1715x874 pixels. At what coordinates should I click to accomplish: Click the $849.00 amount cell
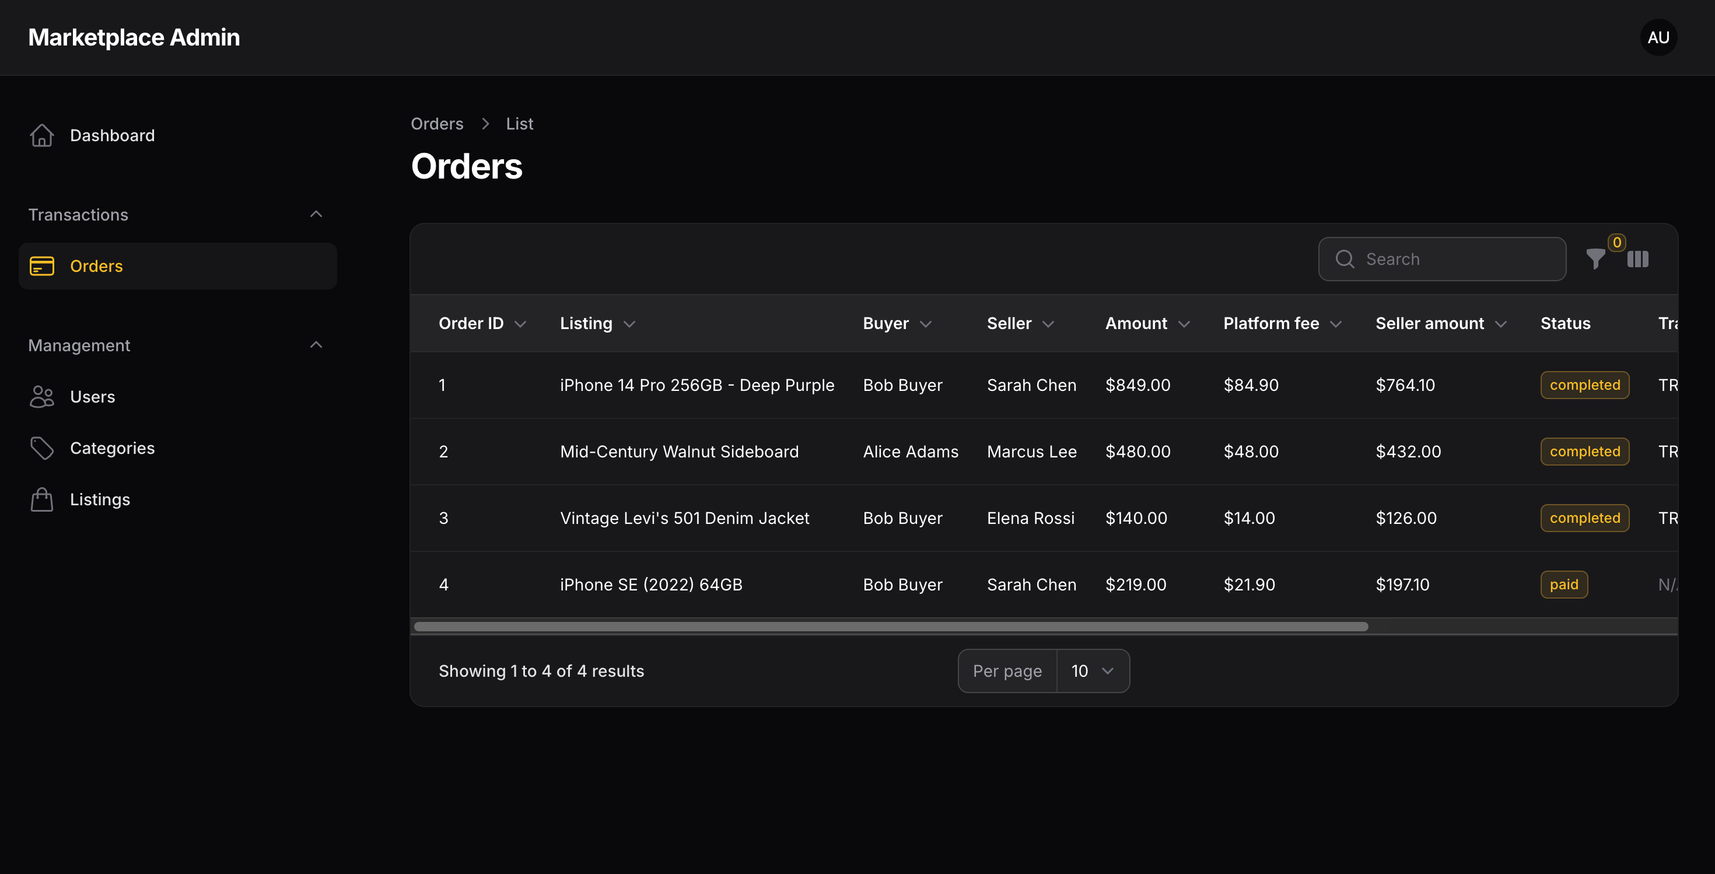(x=1137, y=384)
